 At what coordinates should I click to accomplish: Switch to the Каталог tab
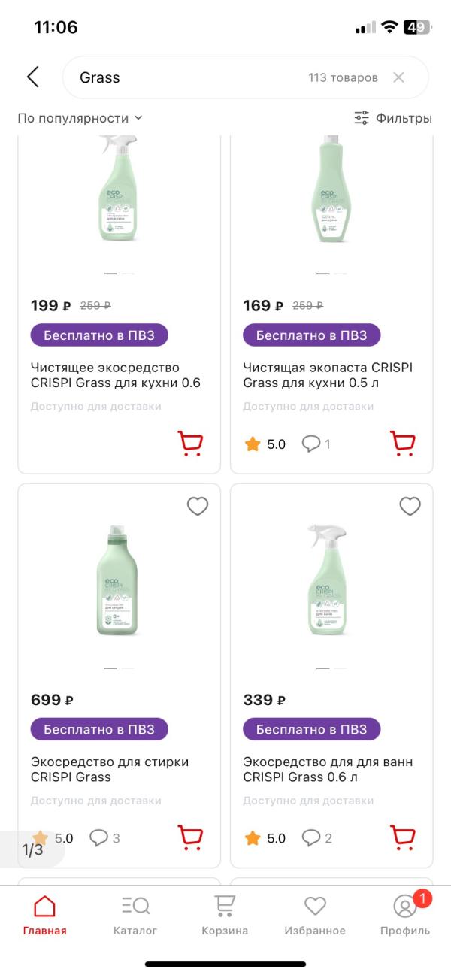pos(135,914)
